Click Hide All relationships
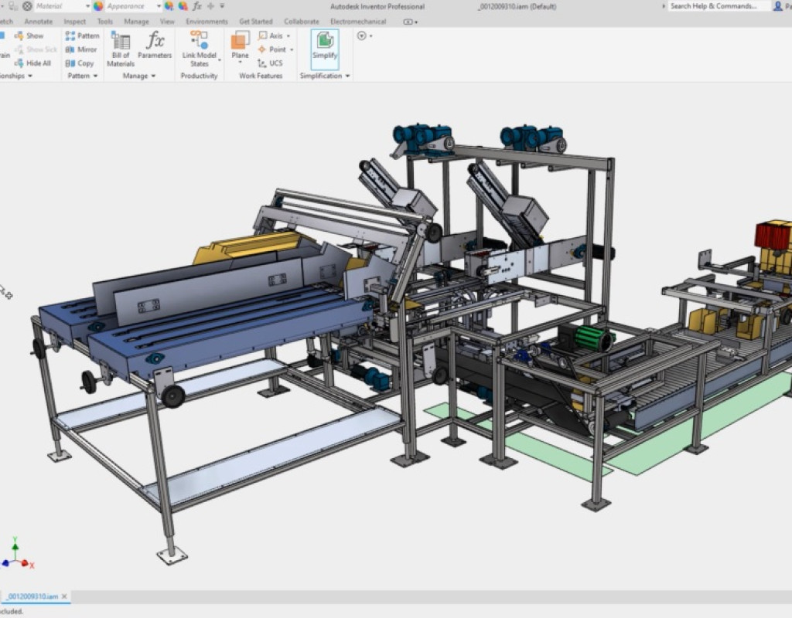The width and height of the screenshot is (792, 618). pyautogui.click(x=32, y=63)
